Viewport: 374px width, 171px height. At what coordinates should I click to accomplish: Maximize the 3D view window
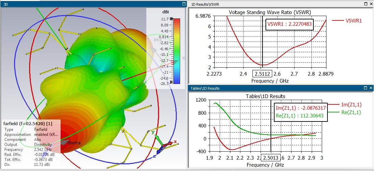pos(184,4)
